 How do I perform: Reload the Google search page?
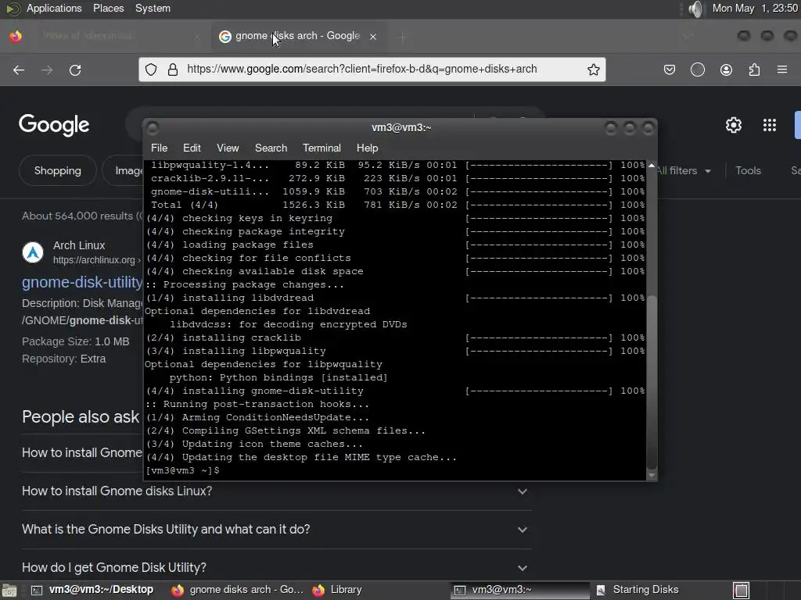(75, 70)
